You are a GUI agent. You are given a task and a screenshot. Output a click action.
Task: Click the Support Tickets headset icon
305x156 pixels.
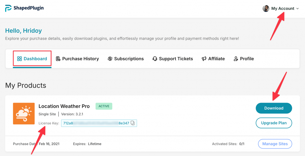point(155,59)
